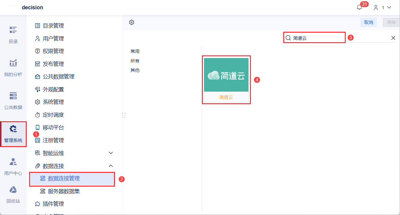Click the 发布管理 menu icon
The height and width of the screenshot is (215, 400).
pos(38,64)
